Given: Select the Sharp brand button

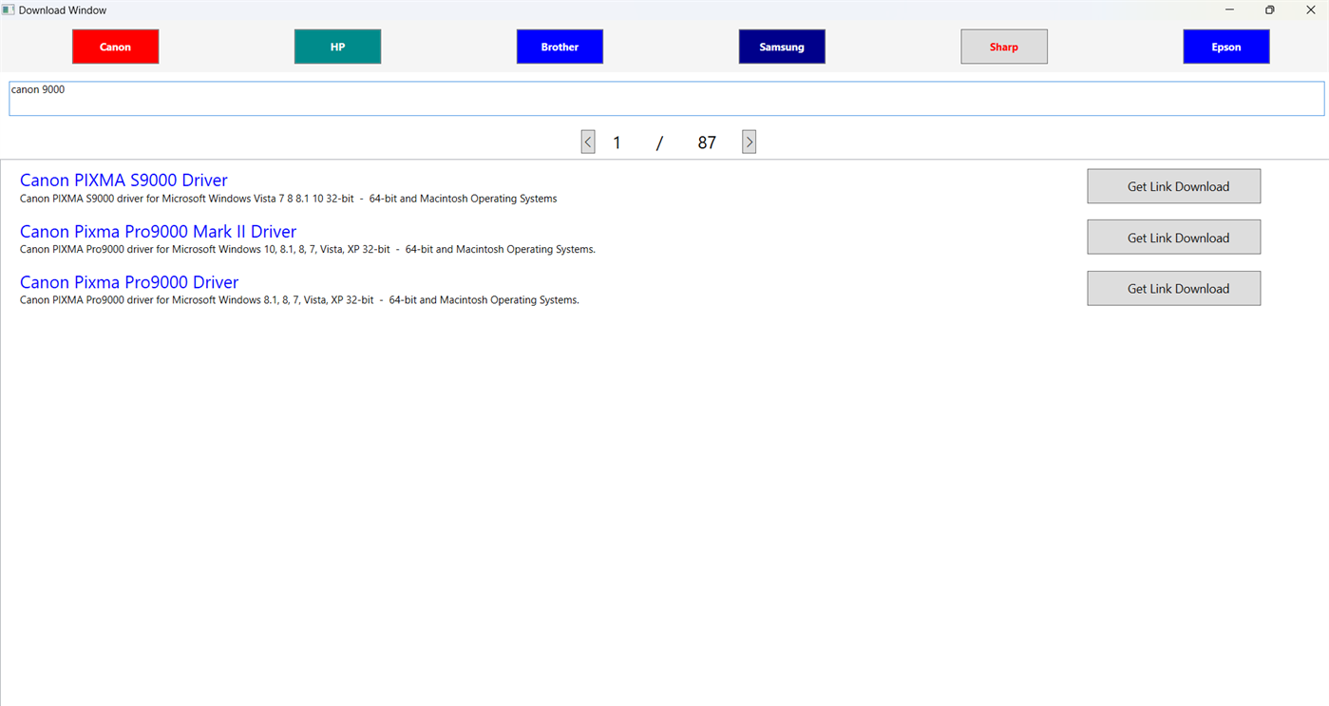Looking at the screenshot, I should click(x=1004, y=46).
